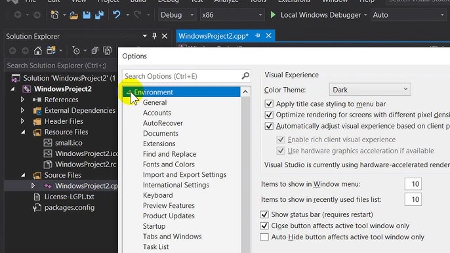Switch to the WindowsProject2.cpp tab
450x253 pixels.
[x=213, y=36]
